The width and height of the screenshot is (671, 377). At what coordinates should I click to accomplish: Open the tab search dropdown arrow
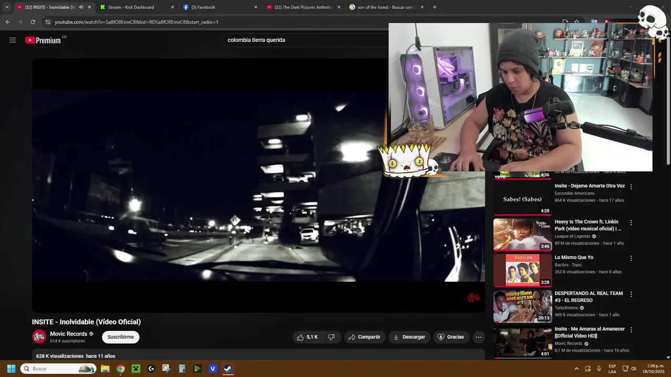[x=7, y=7]
